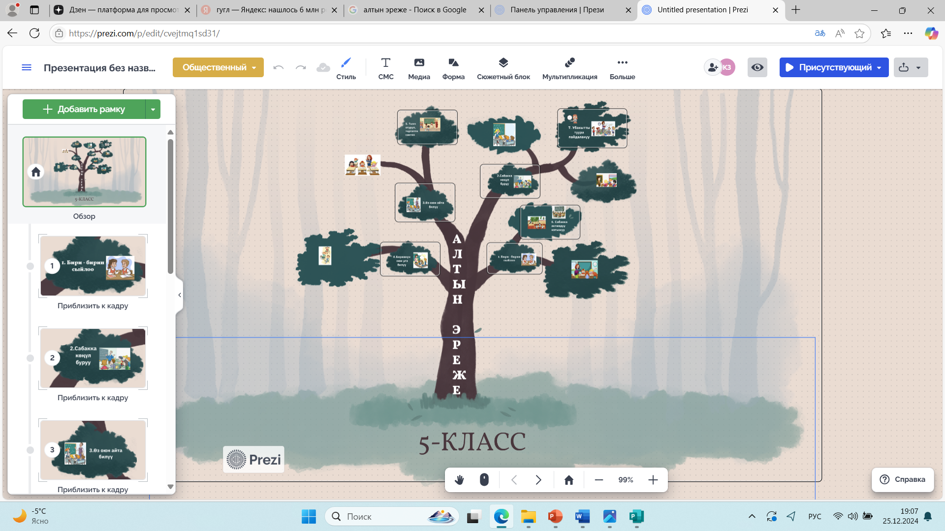
Task: Open the browser translate icon
Action: [x=820, y=33]
